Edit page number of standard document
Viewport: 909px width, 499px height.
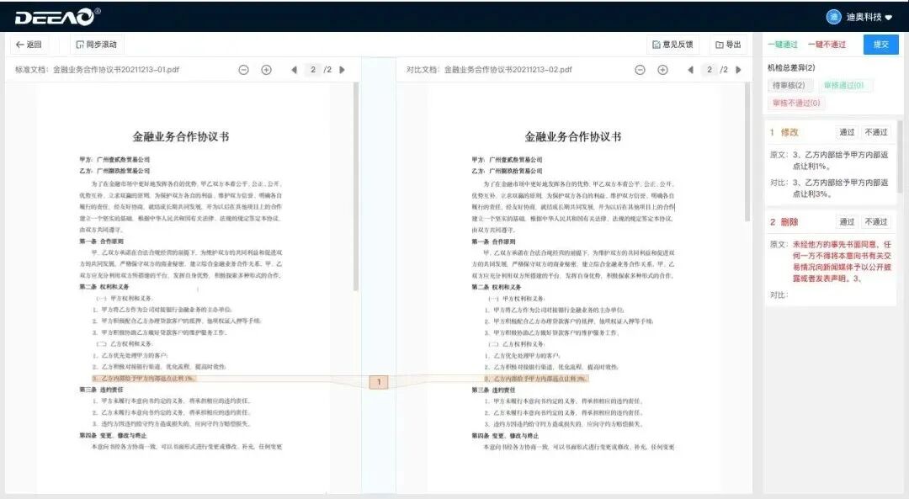coord(313,70)
